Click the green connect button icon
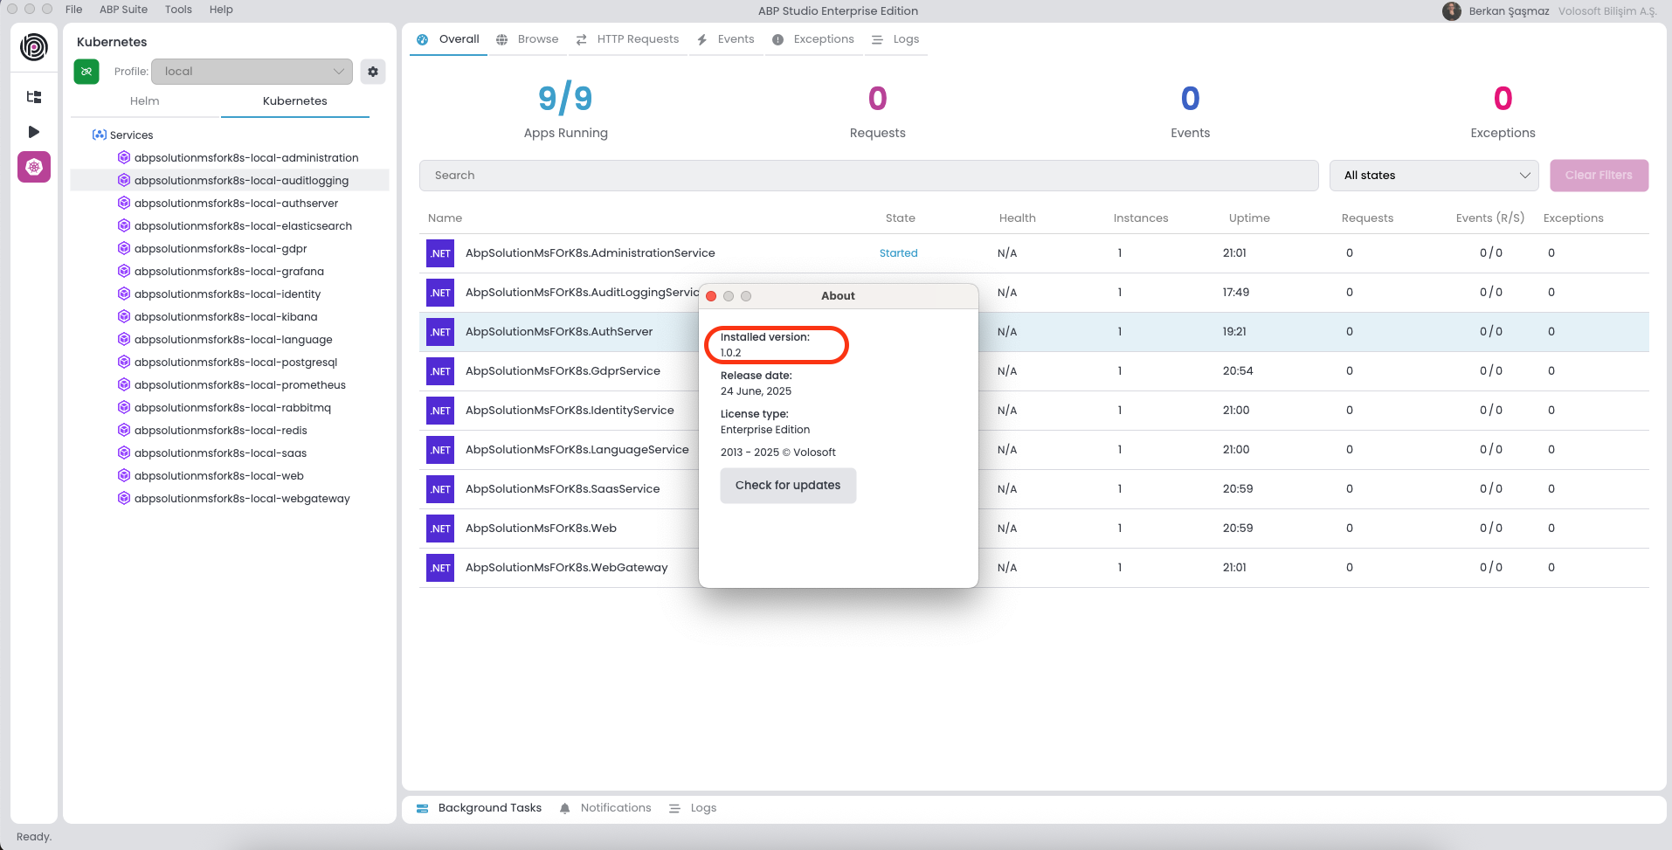The image size is (1672, 850). pyautogui.click(x=86, y=72)
